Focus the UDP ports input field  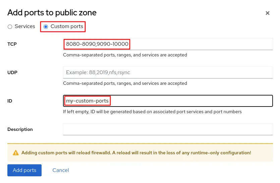[168, 72]
